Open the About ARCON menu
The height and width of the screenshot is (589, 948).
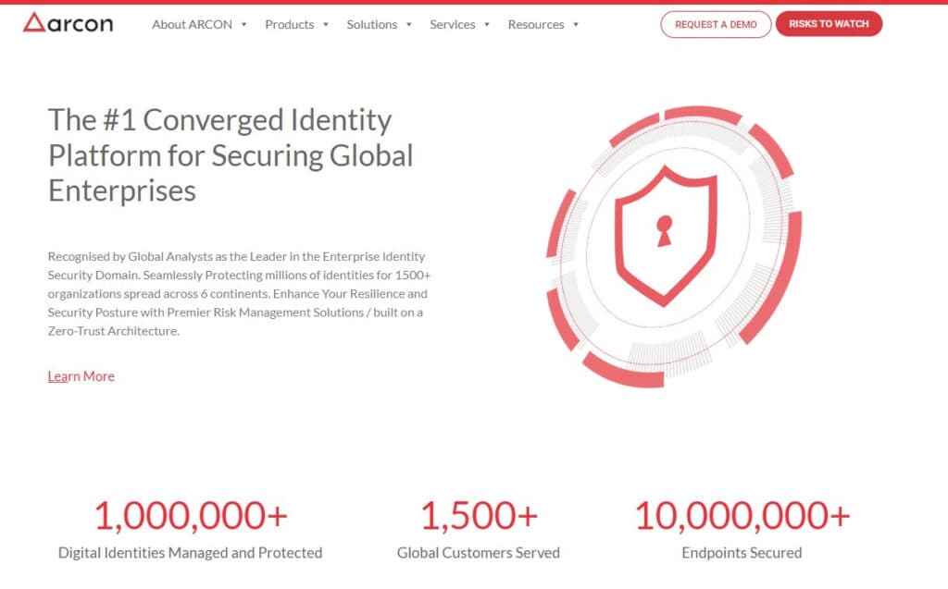(x=192, y=24)
